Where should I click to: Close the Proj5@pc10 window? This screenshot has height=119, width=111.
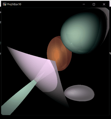point(104,4)
